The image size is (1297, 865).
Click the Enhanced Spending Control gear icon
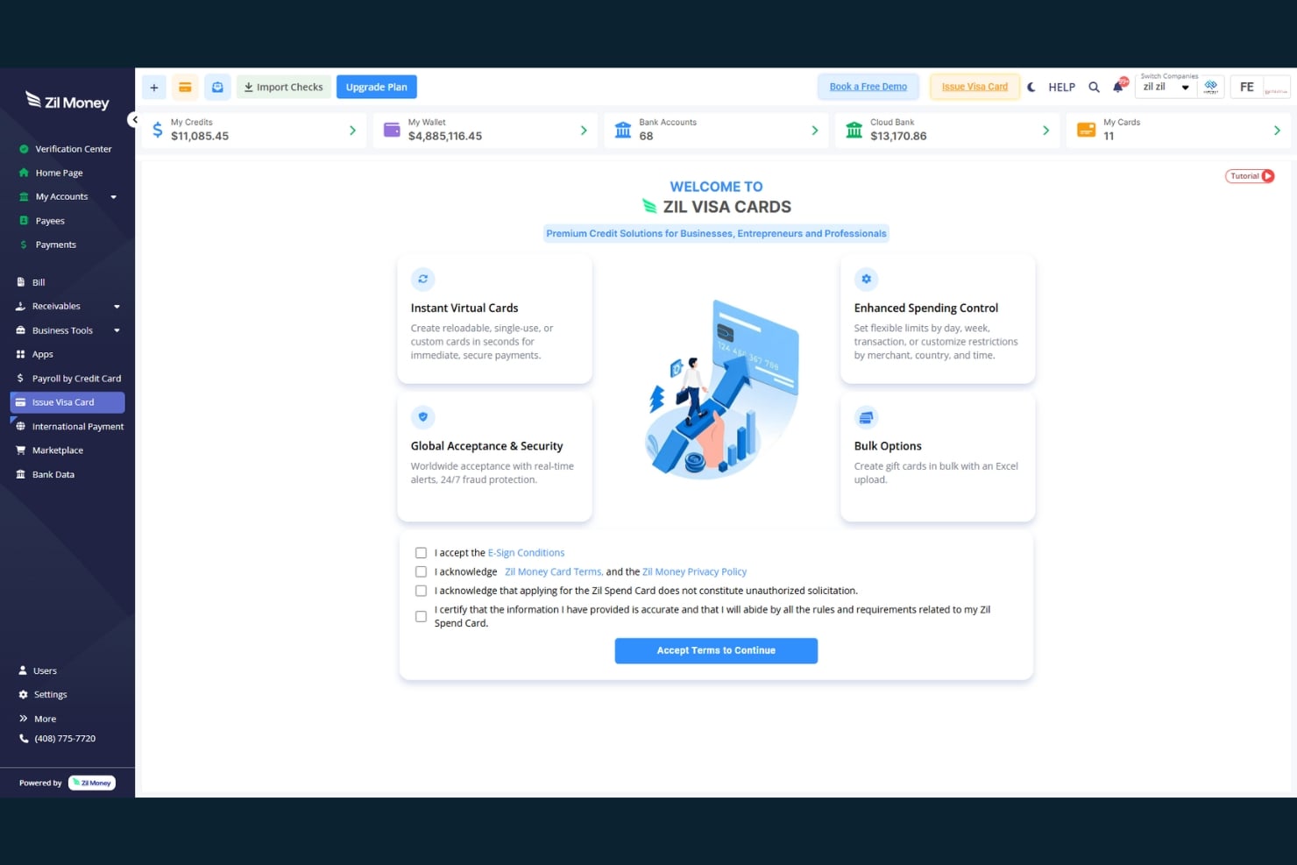tap(866, 279)
